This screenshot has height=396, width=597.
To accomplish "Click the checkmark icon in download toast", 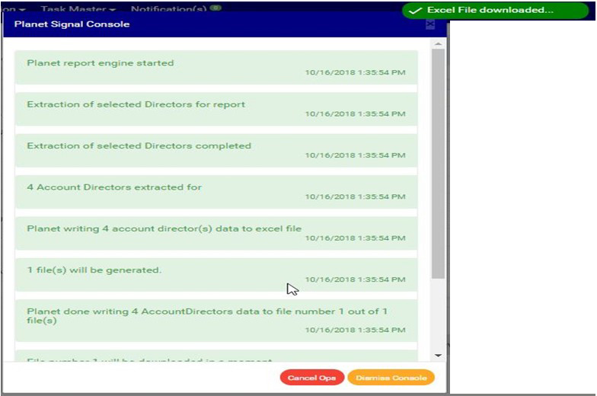I will coord(415,11).
